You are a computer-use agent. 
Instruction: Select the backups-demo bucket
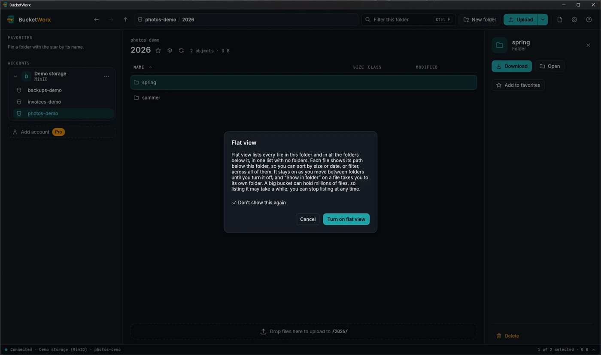pyautogui.click(x=64, y=90)
